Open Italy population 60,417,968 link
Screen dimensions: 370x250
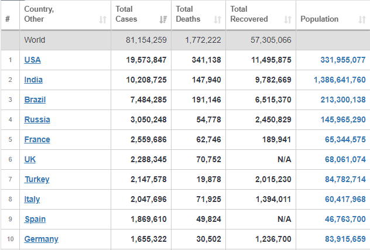(x=345, y=199)
